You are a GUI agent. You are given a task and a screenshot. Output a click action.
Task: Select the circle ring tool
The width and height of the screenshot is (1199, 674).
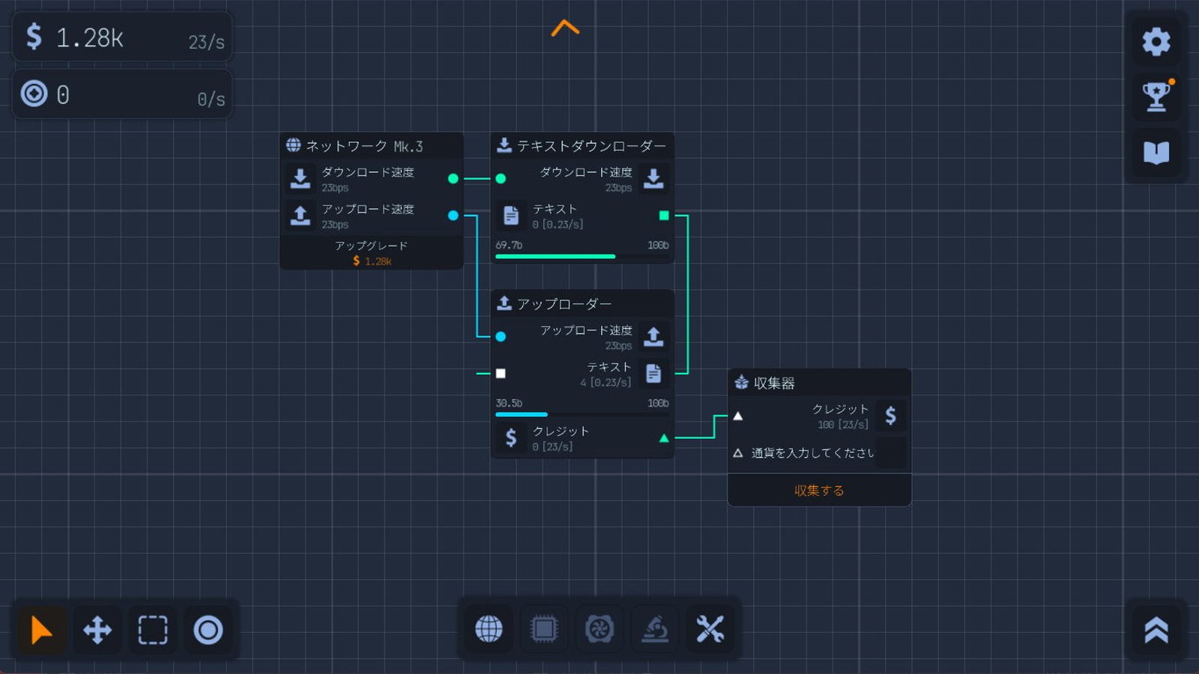(208, 630)
